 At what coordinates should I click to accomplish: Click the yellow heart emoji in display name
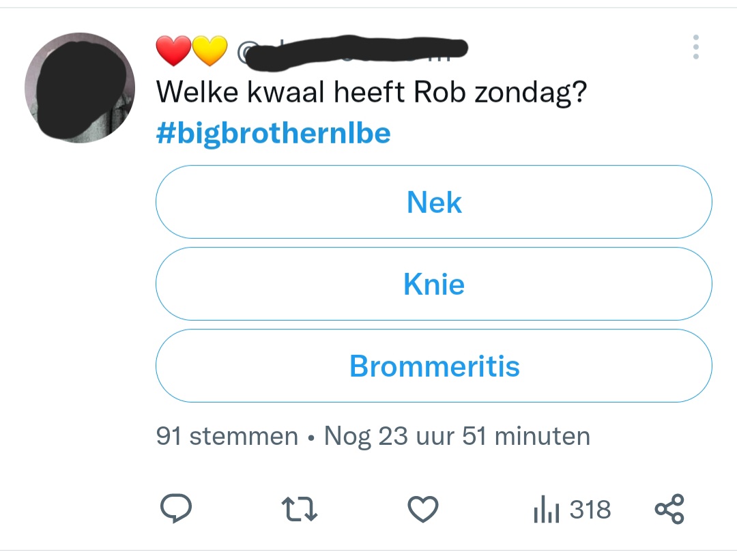pyautogui.click(x=209, y=50)
